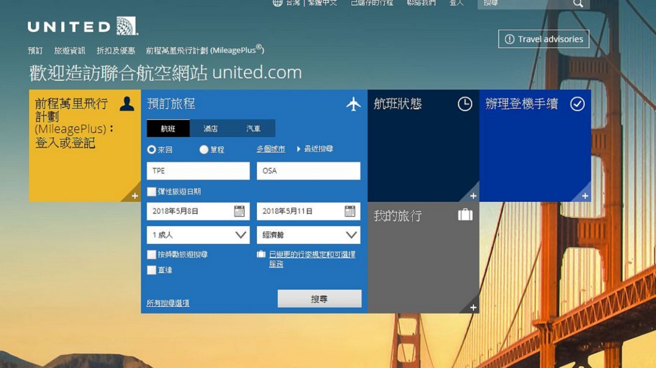The width and height of the screenshot is (656, 368).
Task: Expand the 我的旅行 tile plus icon
Action: point(473,307)
